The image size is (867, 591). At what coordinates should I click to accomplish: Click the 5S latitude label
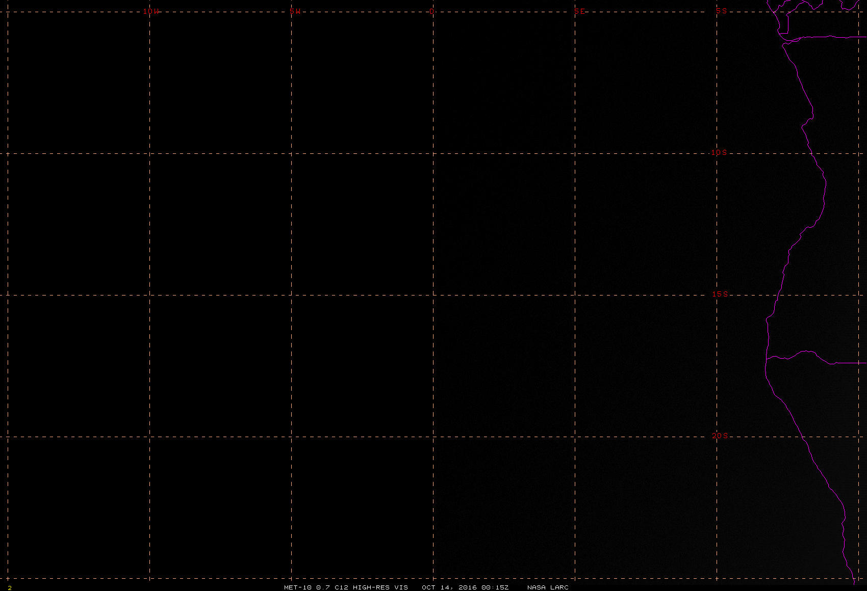coord(722,11)
